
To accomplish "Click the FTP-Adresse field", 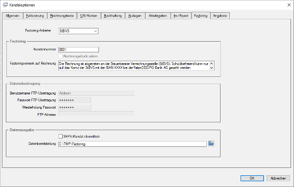I will click(x=97, y=114).
